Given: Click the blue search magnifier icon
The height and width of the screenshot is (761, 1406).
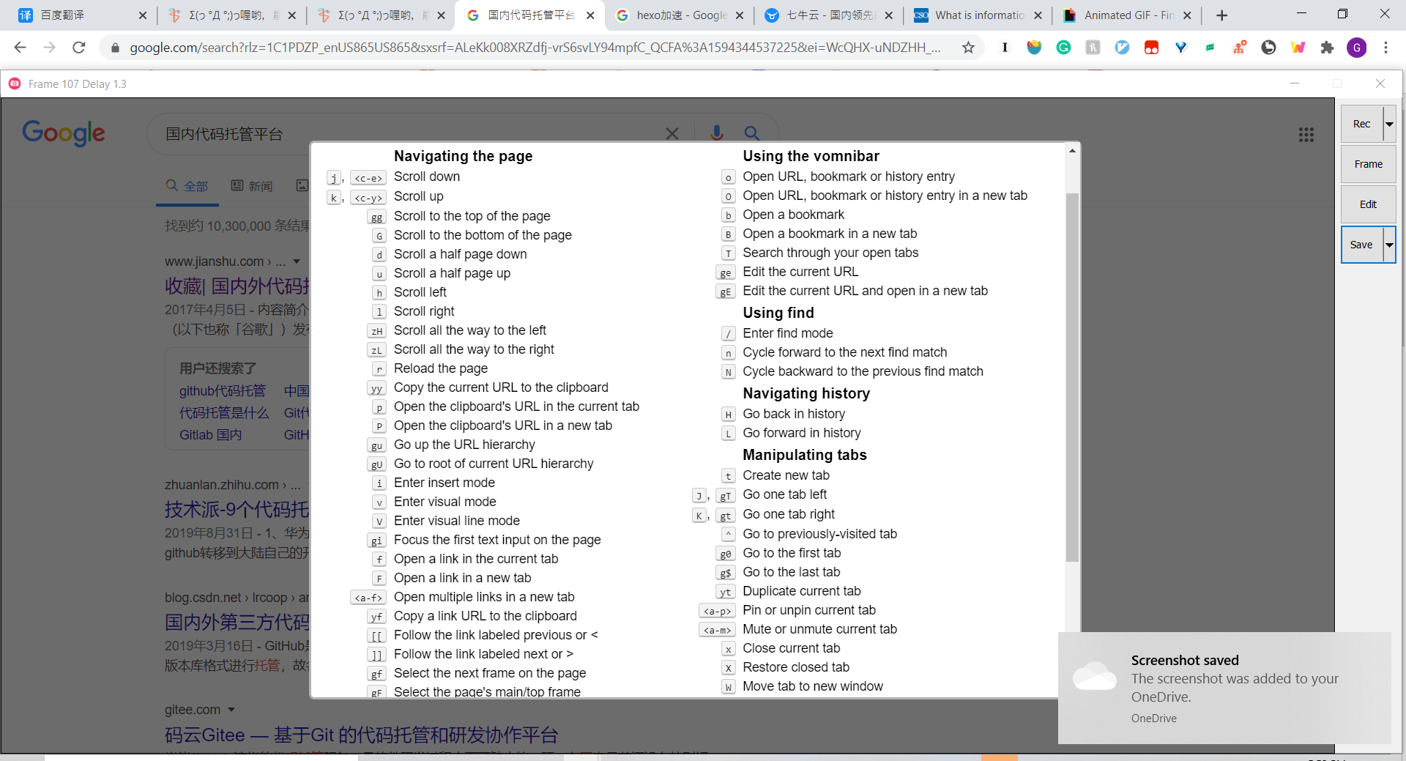Looking at the screenshot, I should pos(751,133).
